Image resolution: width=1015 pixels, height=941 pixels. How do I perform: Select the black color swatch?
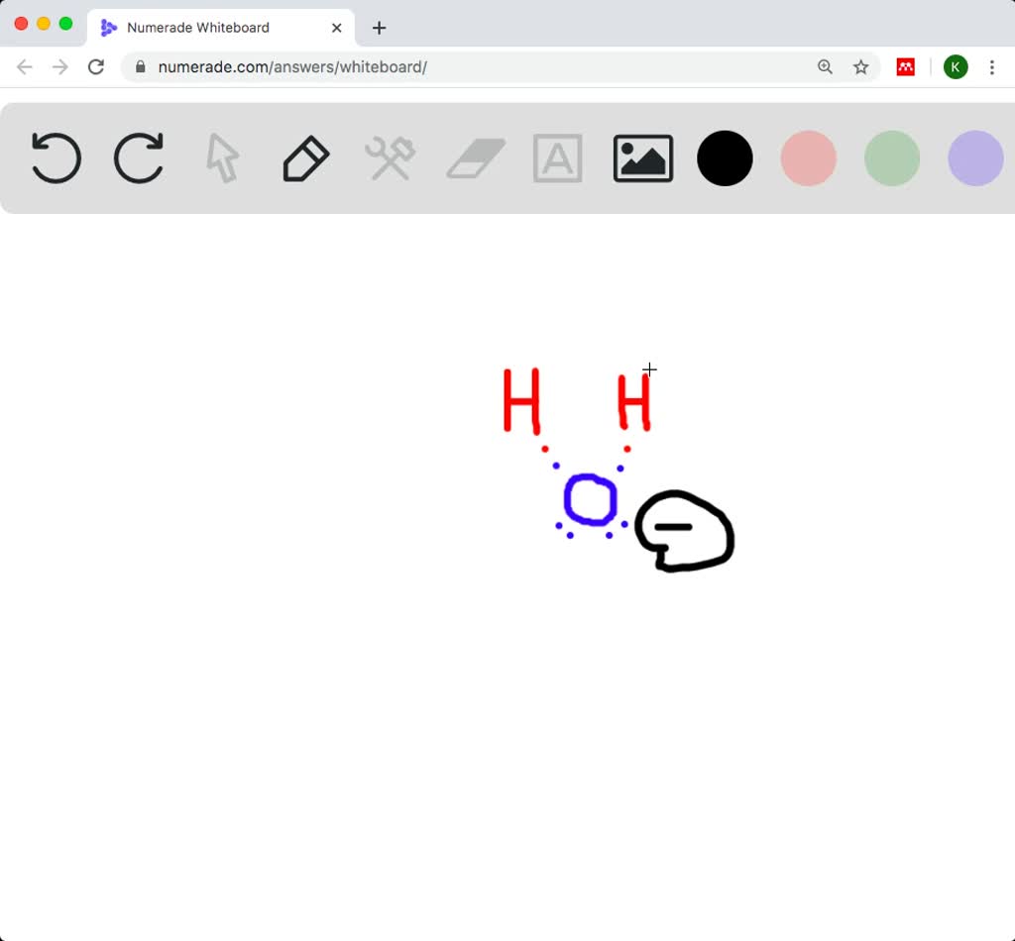tap(725, 158)
